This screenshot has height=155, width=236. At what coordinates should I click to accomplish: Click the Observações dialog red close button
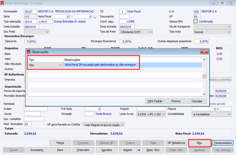click(x=204, y=52)
